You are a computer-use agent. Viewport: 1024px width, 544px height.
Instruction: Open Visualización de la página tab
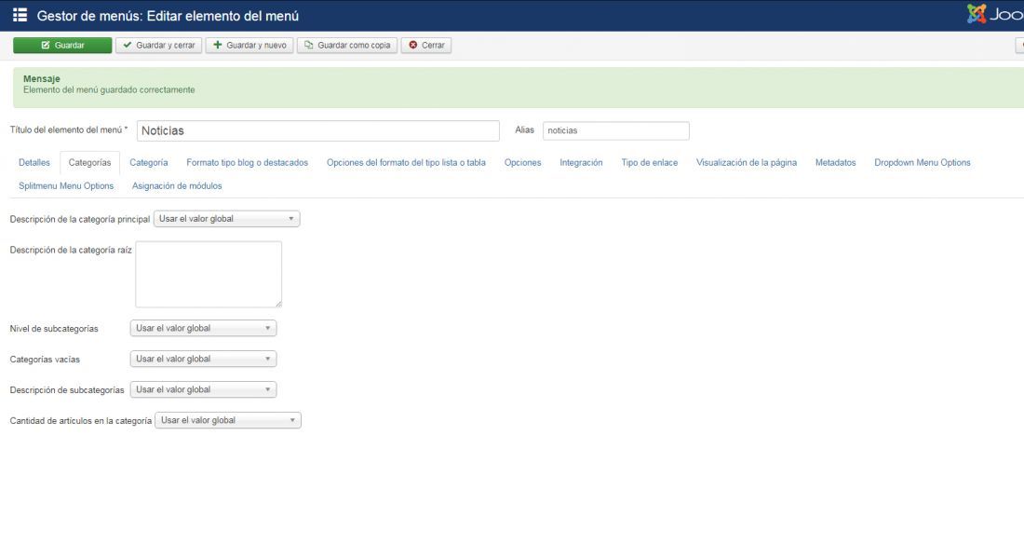(746, 163)
